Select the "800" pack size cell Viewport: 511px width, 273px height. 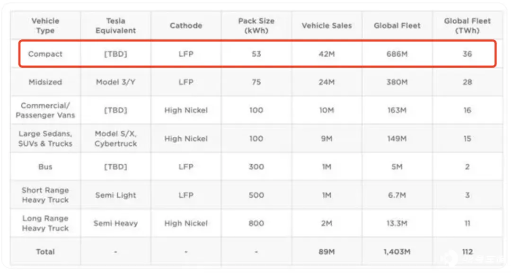click(x=256, y=223)
